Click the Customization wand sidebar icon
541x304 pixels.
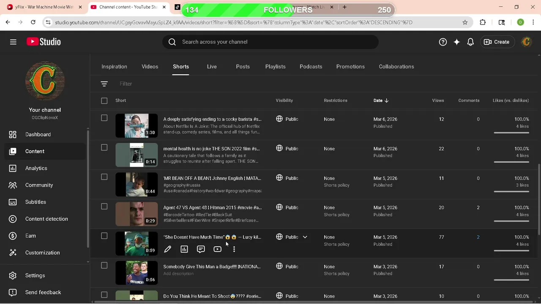[x=13, y=252]
